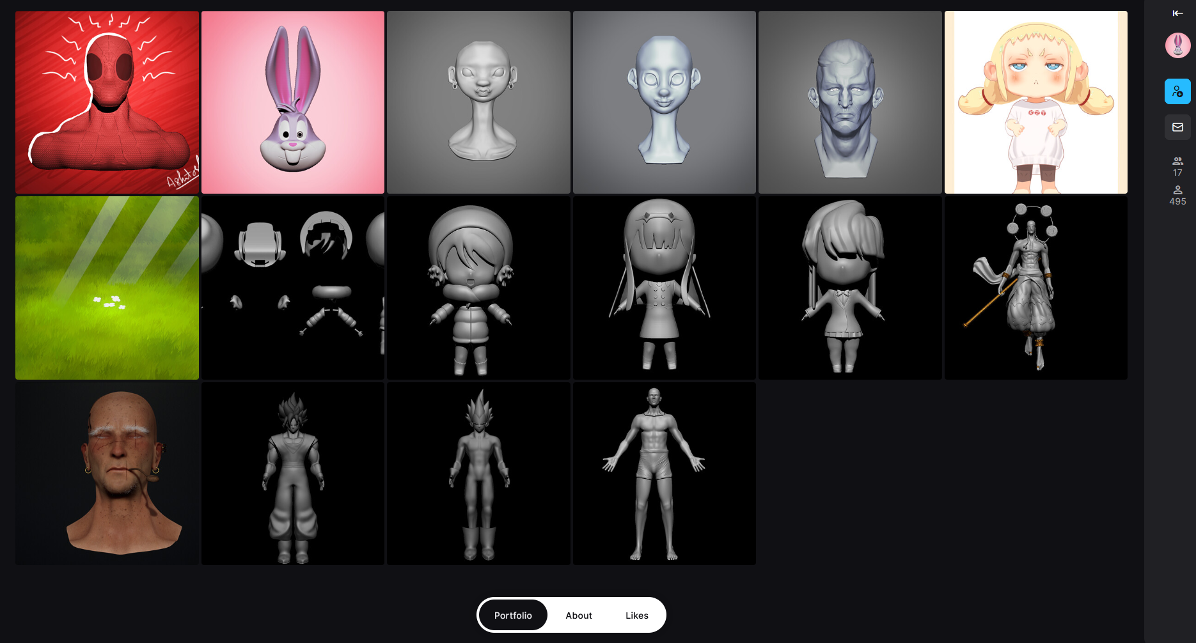Screen dimensions: 1196x643
Task: Open the chibi separated parts sculpt
Action: [293, 288]
